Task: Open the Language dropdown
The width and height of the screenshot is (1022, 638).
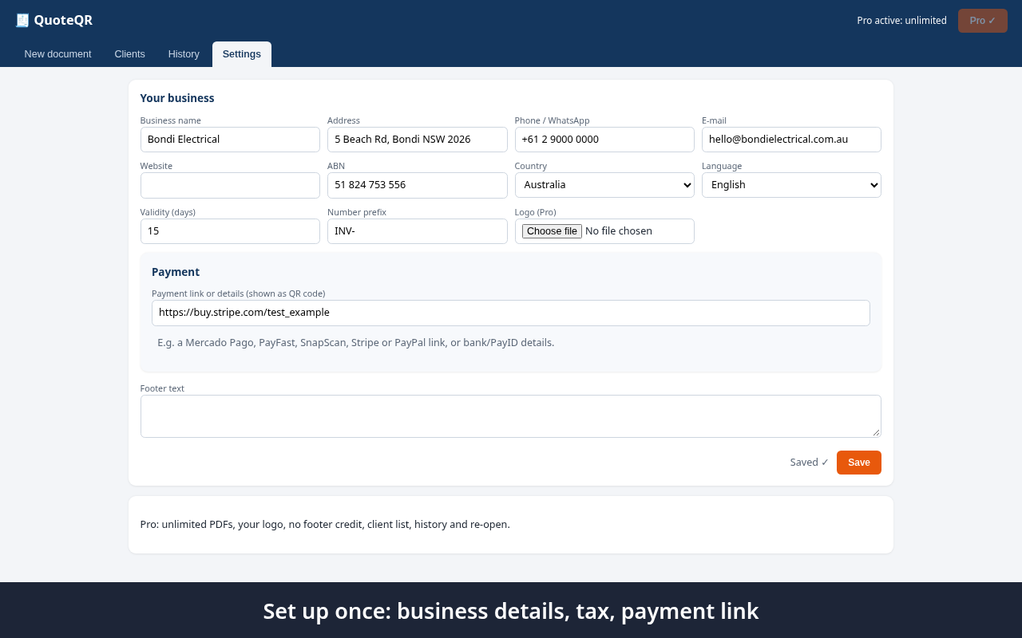Action: 791,185
